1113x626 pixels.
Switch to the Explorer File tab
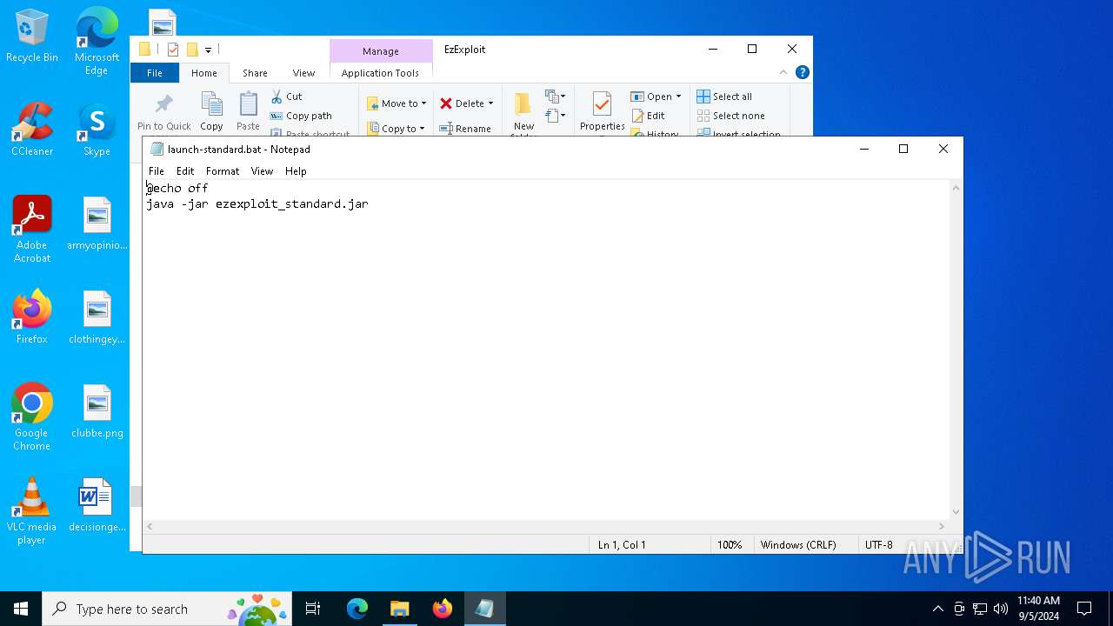coord(155,73)
